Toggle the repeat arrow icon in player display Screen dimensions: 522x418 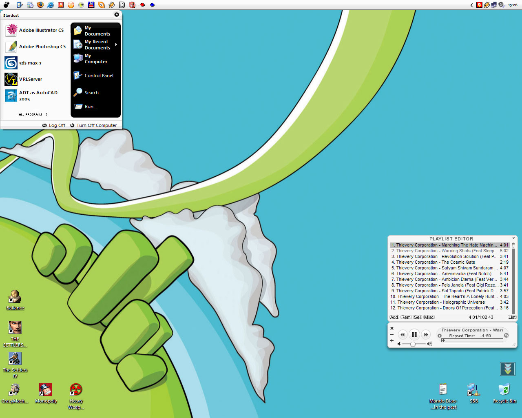[506, 336]
